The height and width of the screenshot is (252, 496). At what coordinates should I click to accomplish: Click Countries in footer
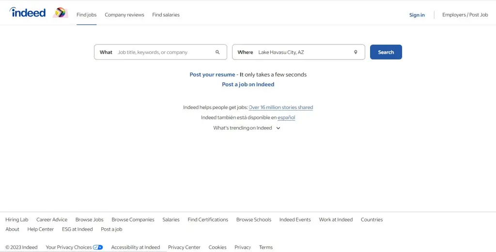pos(372,220)
